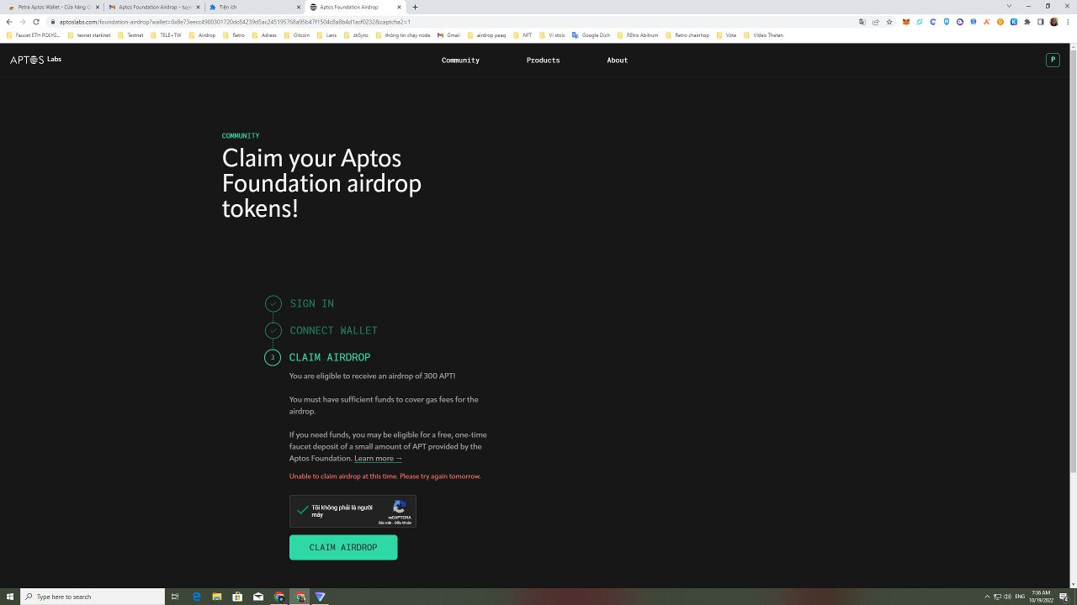Viewport: 1077px width, 605px height.
Task: Click the CLAIM AIRDROP button
Action: pyautogui.click(x=343, y=548)
